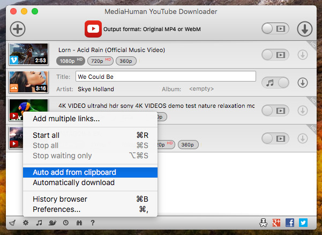Open the gear settings icon in bottom bar
This screenshot has height=235, width=322.
[x=26, y=223]
